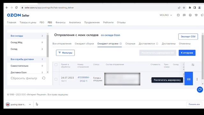This screenshot has height=115, width=204.
Task: Switch to Ожидают сборки tab
Action: [84, 44]
